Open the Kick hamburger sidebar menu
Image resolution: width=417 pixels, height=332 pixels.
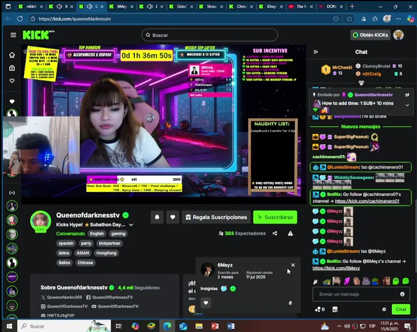[13, 35]
